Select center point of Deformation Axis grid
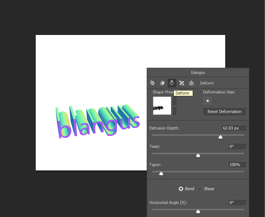 point(207,101)
